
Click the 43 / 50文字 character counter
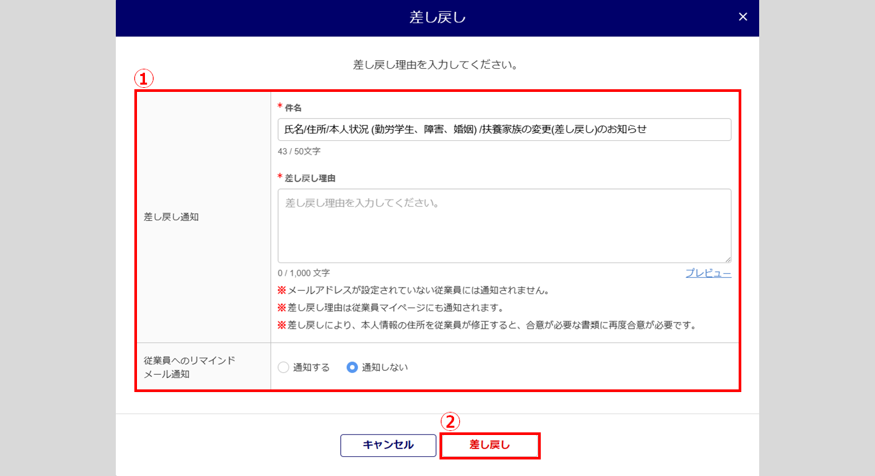[299, 151]
